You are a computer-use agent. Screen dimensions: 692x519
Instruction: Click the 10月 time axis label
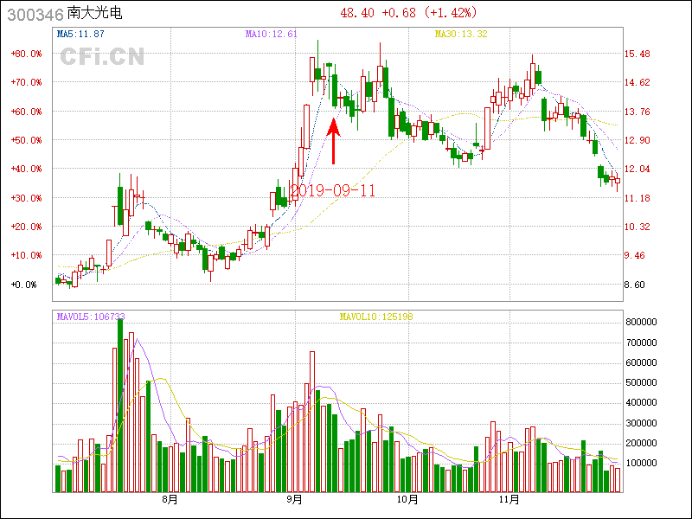coord(407,499)
